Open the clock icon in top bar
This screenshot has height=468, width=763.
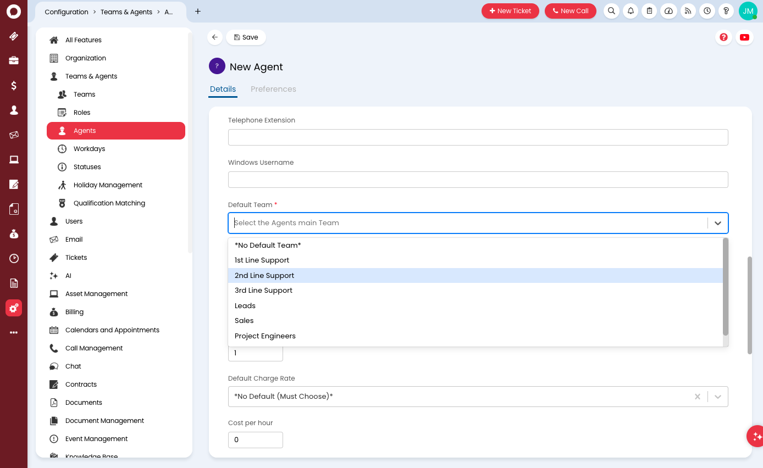[707, 11]
